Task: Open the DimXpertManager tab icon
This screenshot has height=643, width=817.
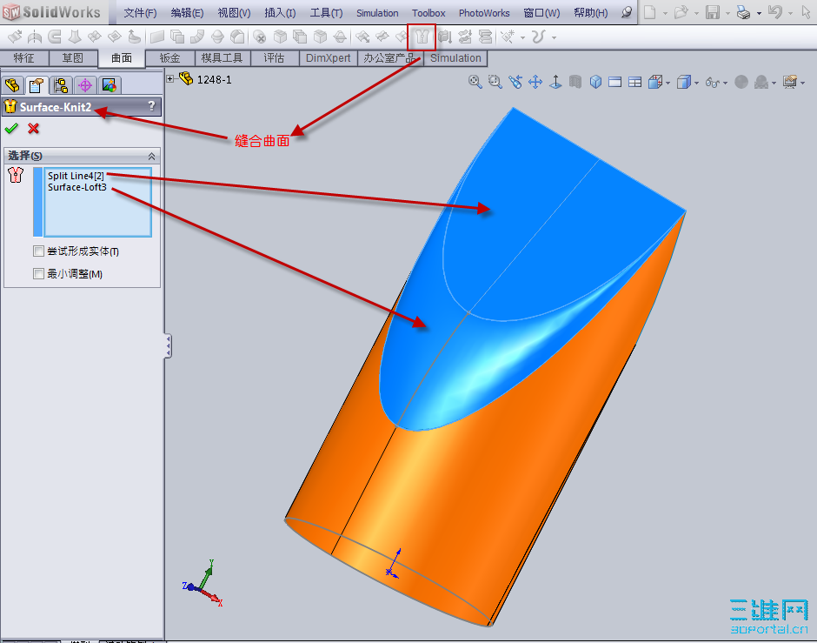Action: point(85,85)
